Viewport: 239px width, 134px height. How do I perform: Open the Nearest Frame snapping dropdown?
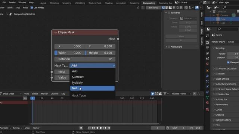(x=181, y=94)
